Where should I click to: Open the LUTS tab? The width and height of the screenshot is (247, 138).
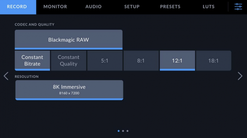coord(209,7)
